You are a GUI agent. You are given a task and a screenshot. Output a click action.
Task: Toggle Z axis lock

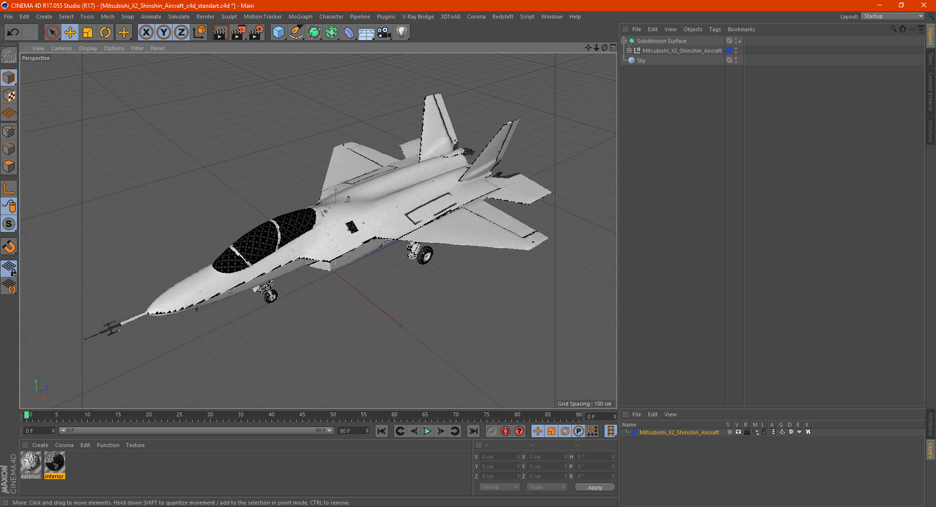pyautogui.click(x=181, y=33)
